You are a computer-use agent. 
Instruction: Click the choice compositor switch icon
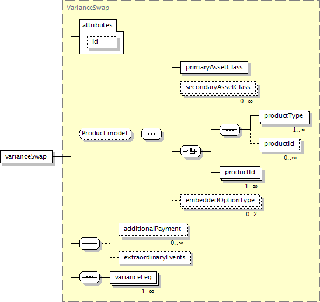190,151
